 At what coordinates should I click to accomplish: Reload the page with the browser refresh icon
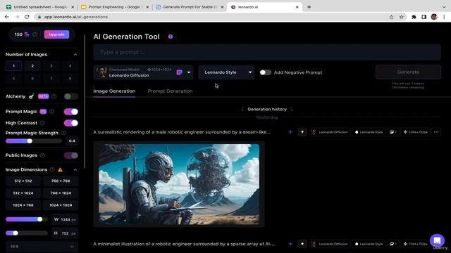(27, 17)
